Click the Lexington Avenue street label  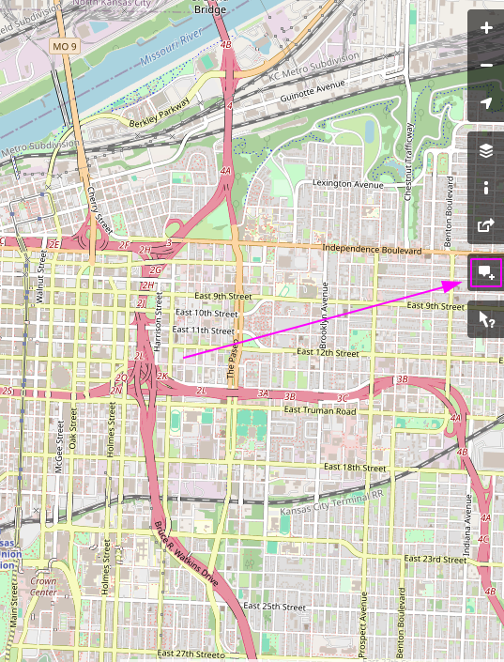(348, 184)
